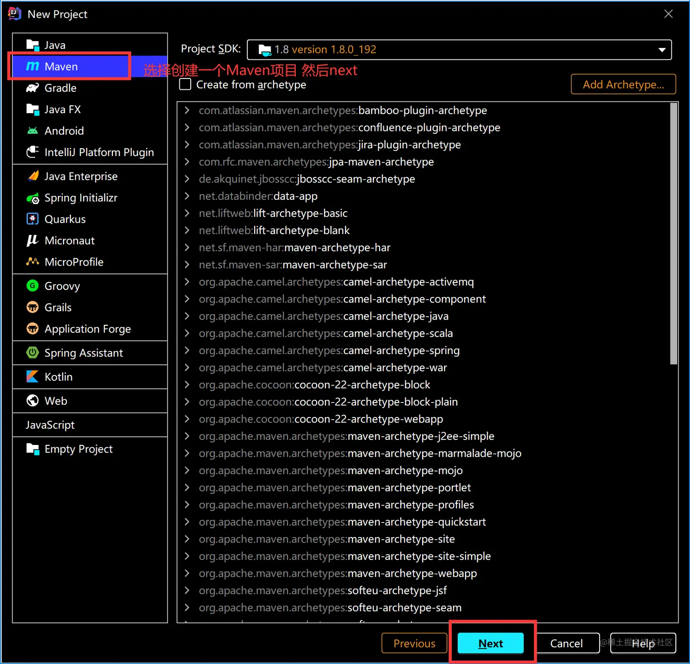This screenshot has width=690, height=664.
Task: Click the Java Enterprise icon
Action: (x=33, y=176)
